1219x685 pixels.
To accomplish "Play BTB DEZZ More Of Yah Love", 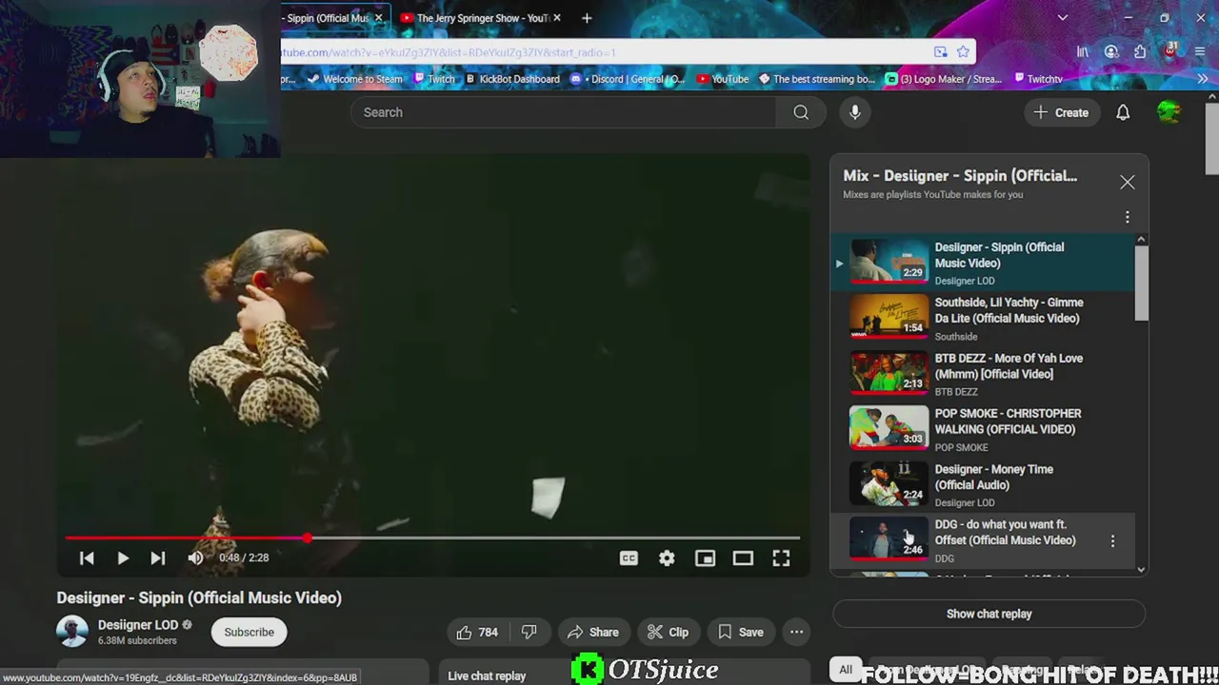I will [983, 374].
